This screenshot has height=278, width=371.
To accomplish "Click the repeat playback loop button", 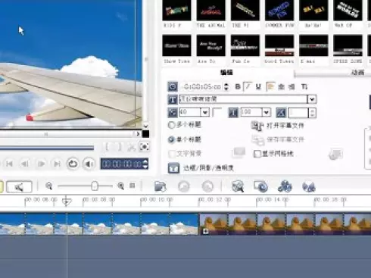I will [x=73, y=164].
